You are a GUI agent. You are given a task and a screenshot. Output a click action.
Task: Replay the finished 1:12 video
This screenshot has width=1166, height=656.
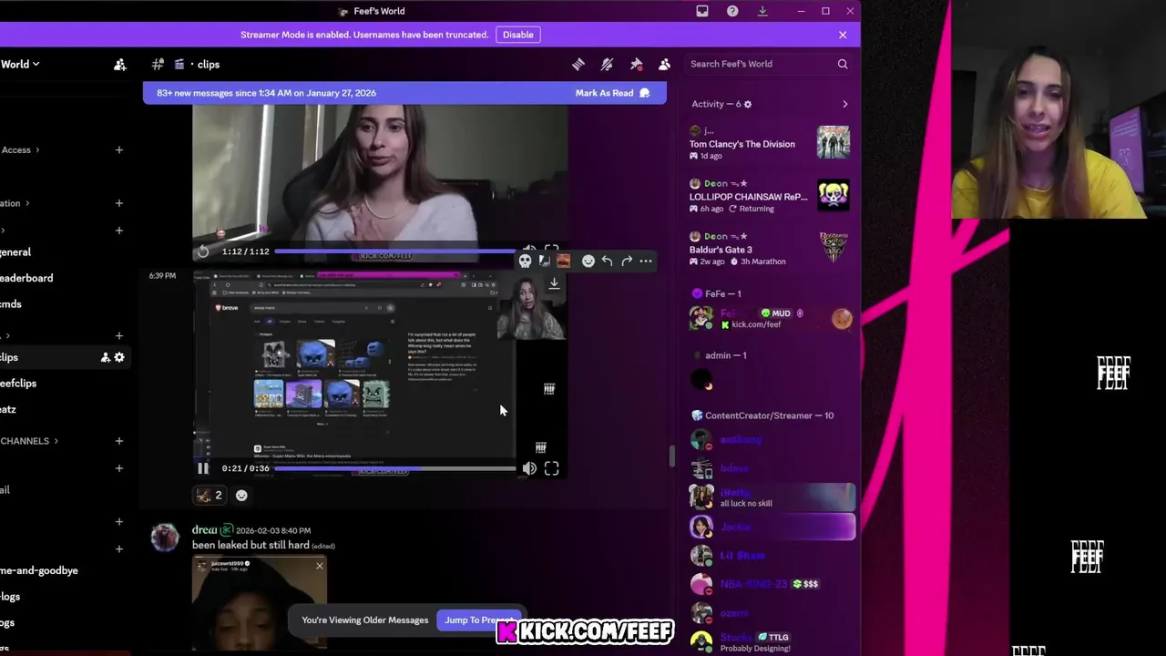click(x=203, y=251)
